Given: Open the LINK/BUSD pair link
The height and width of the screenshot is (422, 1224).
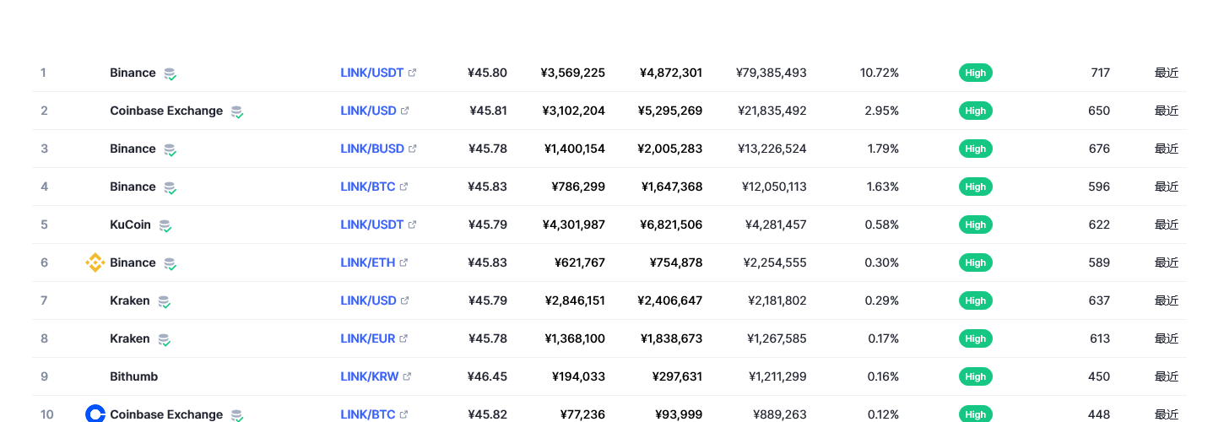Looking at the screenshot, I should click(x=372, y=149).
